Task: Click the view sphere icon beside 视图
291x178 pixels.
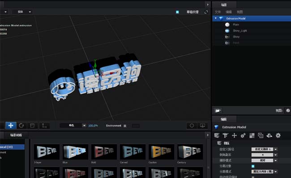Action: tap(288, 110)
